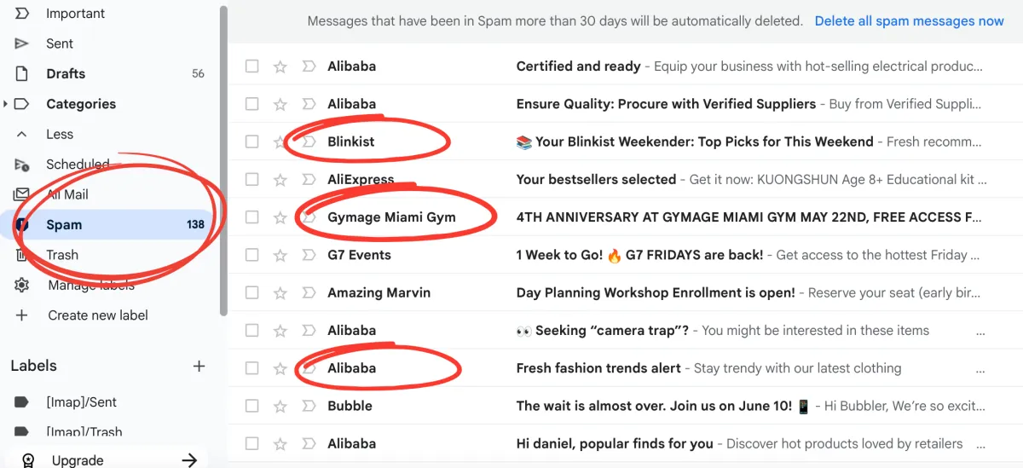Star the Gymage Miami Gym email
The image size is (1023, 468).
point(280,217)
